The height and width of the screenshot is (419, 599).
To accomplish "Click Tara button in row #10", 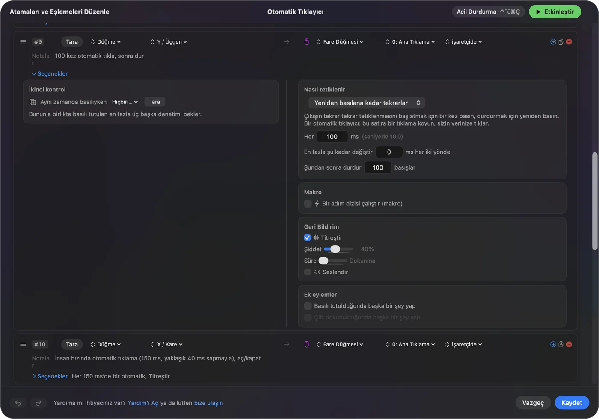I will point(72,344).
